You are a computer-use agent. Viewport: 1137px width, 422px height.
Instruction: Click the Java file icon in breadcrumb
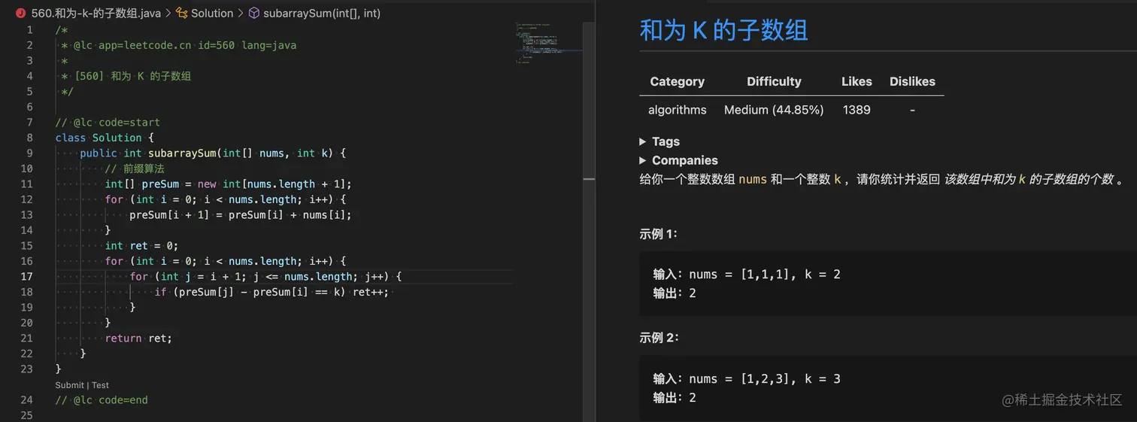click(21, 13)
